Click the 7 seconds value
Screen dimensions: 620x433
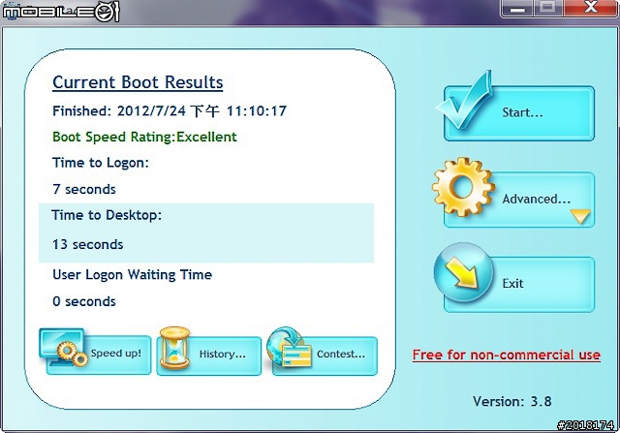point(84,190)
